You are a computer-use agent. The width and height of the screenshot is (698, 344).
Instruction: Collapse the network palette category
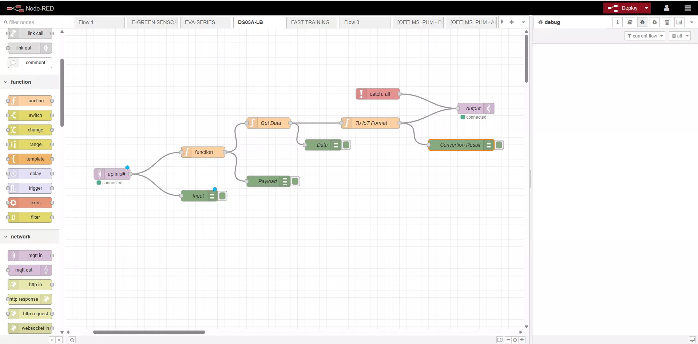click(30, 237)
